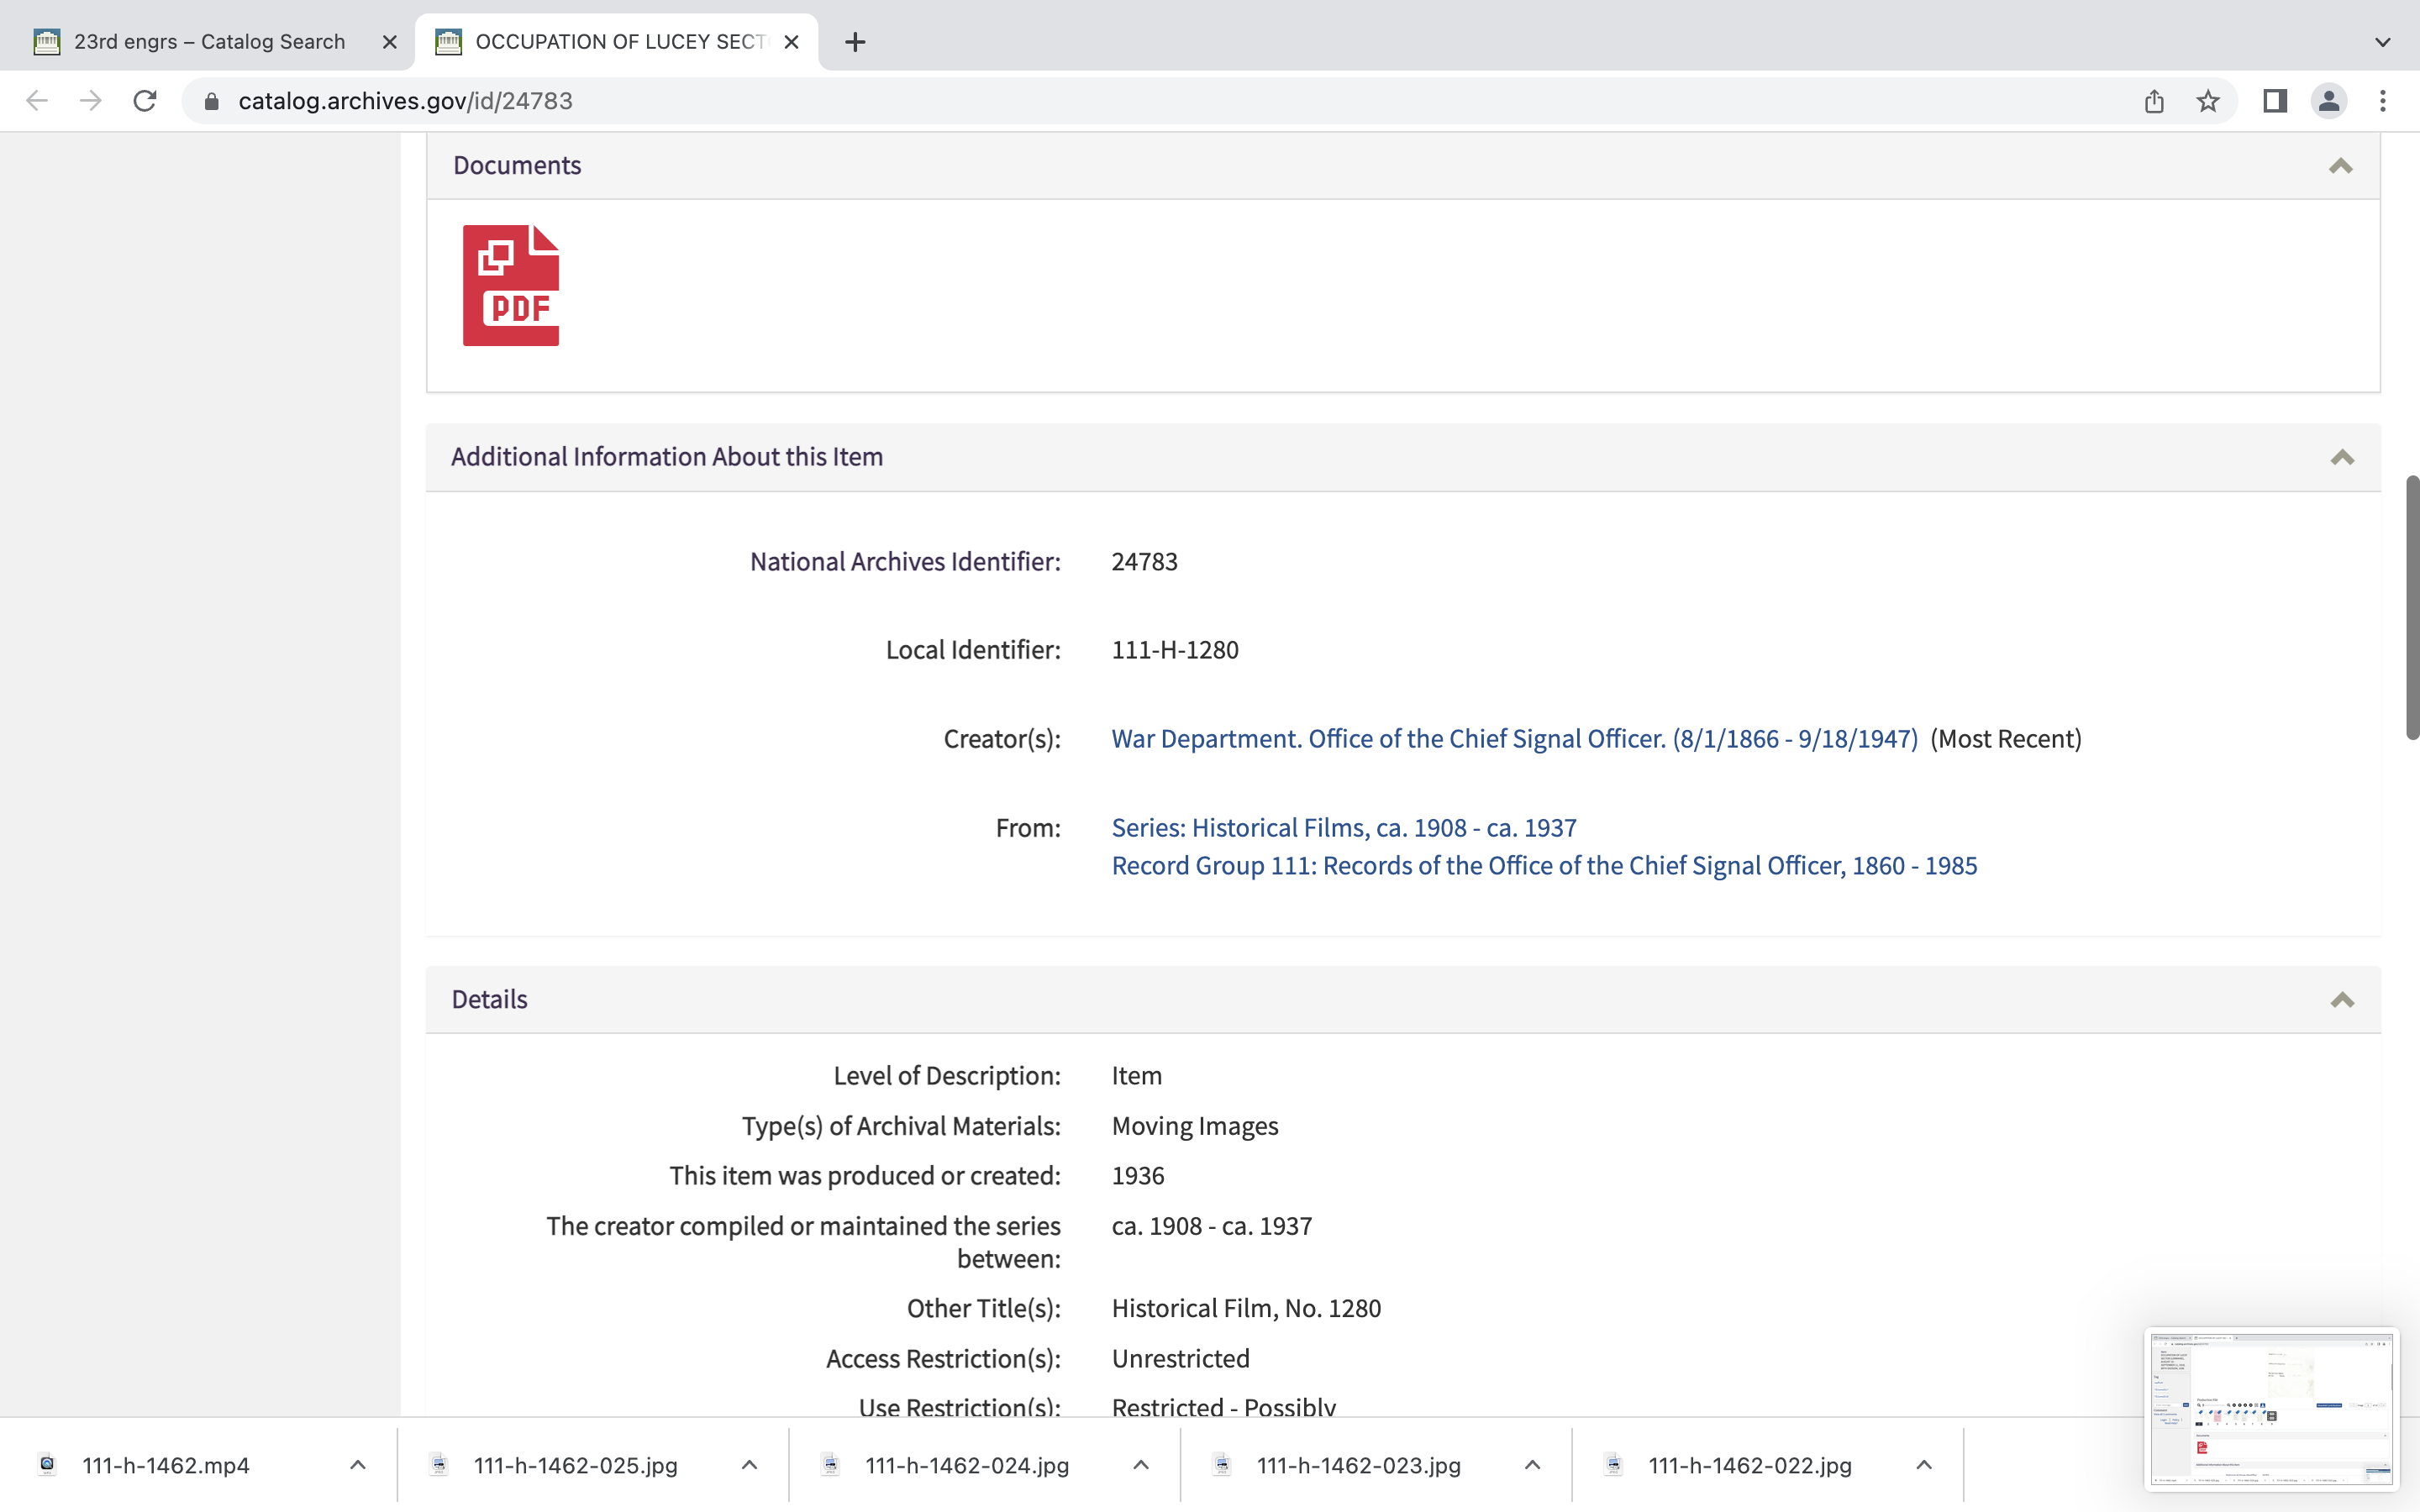Viewport: 2420px width, 1512px height.
Task: Collapse the Documents section
Action: coord(2340,166)
